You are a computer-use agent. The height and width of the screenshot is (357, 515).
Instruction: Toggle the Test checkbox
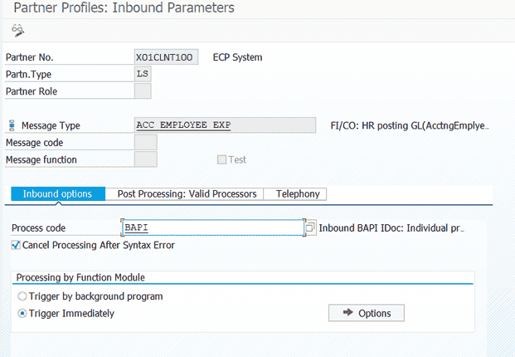(x=221, y=159)
